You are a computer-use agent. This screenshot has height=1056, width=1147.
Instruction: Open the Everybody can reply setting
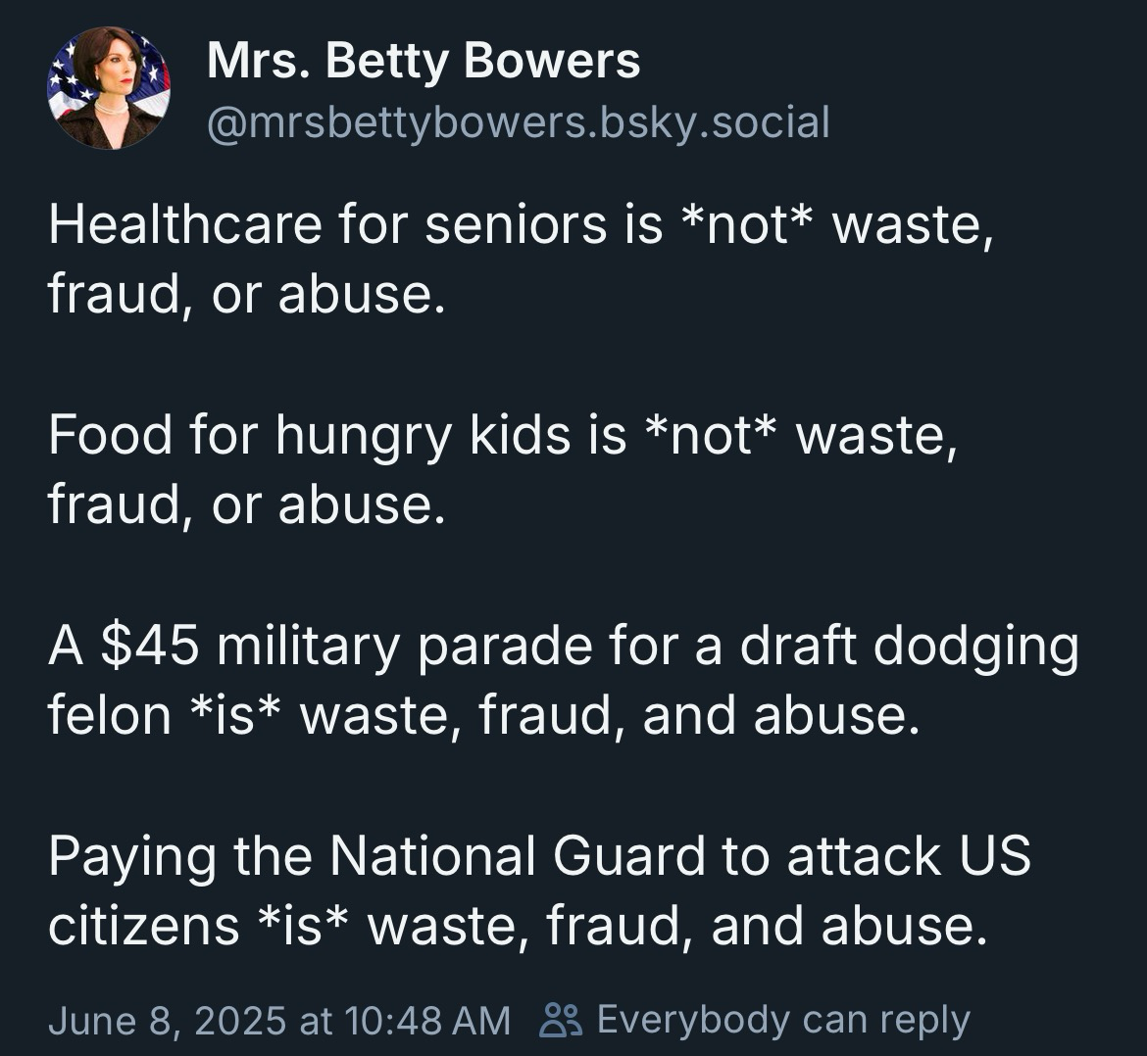783,1020
